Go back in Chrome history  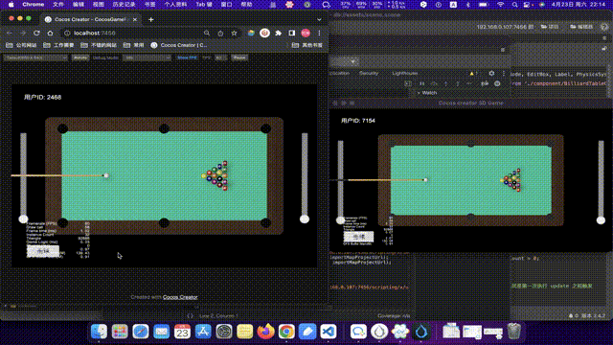(10, 34)
